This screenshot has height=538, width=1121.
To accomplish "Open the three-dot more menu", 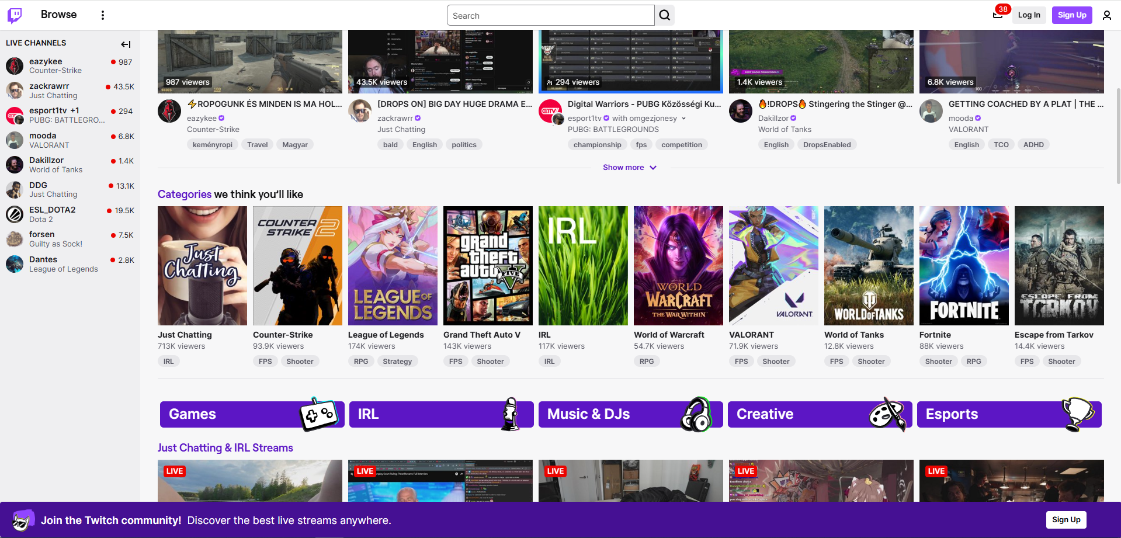I will pyautogui.click(x=103, y=15).
